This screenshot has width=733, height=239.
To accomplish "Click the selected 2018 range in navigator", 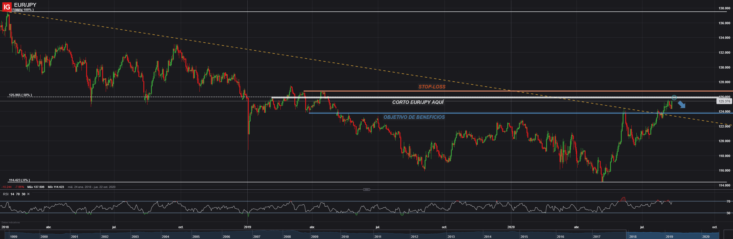I will point(633,237).
